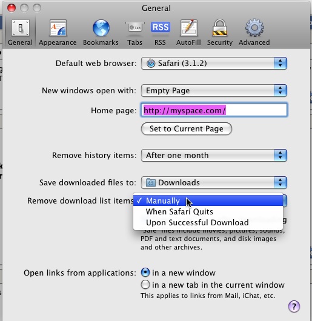Image resolution: width=312 pixels, height=321 pixels.
Task: Click the purple Help question mark button
Action: [294, 306]
